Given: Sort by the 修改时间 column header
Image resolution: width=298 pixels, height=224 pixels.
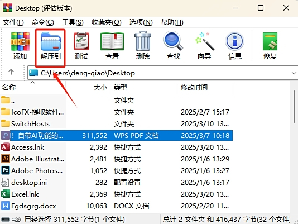Looking at the screenshot, I should 205,87.
